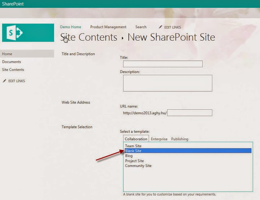Viewport: 260px width, 200px height.
Task: Click the blank site template description text
Action: point(169,194)
